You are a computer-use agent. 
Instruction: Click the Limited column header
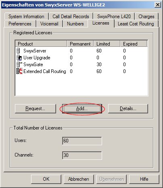107,44
